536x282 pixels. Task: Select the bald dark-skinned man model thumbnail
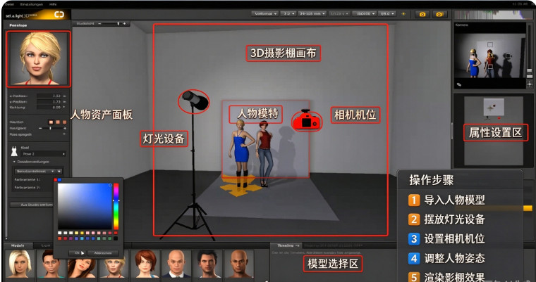tap(239, 264)
